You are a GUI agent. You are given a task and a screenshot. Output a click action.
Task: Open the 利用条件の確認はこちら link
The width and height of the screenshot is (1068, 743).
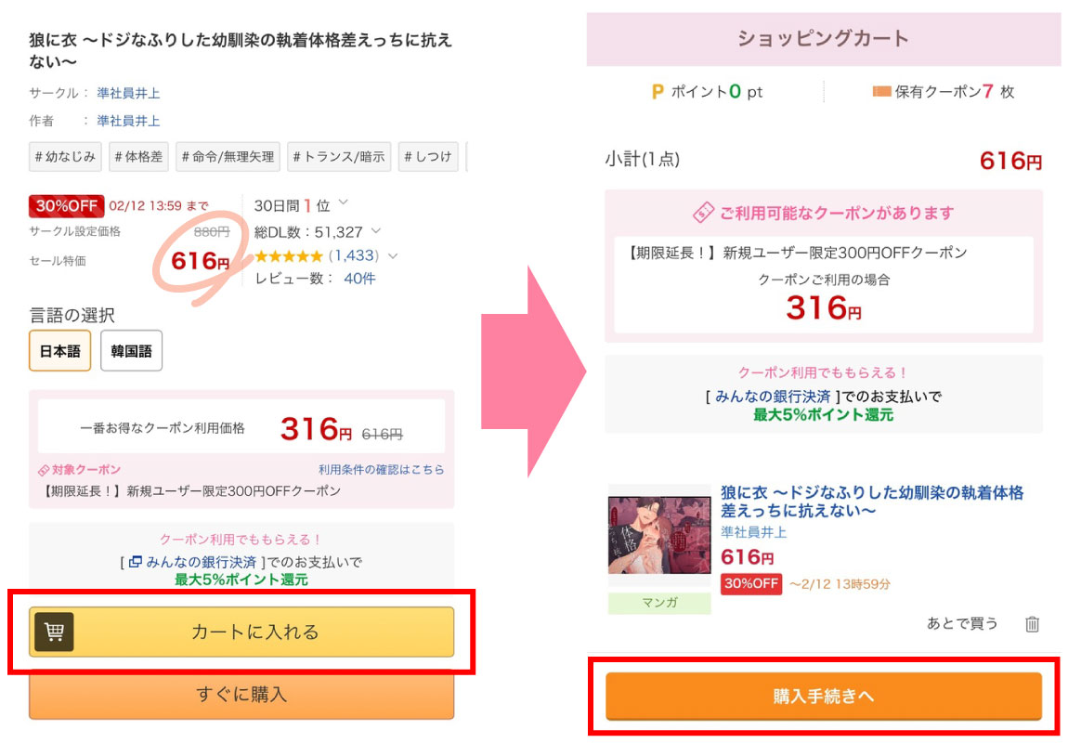381,470
